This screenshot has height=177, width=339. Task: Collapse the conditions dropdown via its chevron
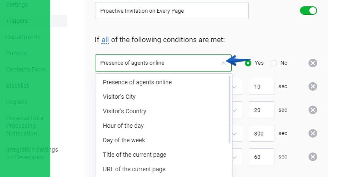[224, 63]
